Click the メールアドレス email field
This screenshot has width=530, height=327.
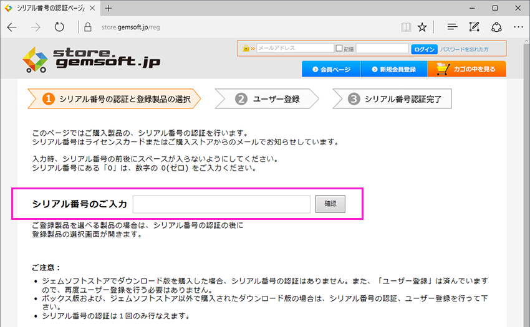(x=295, y=49)
